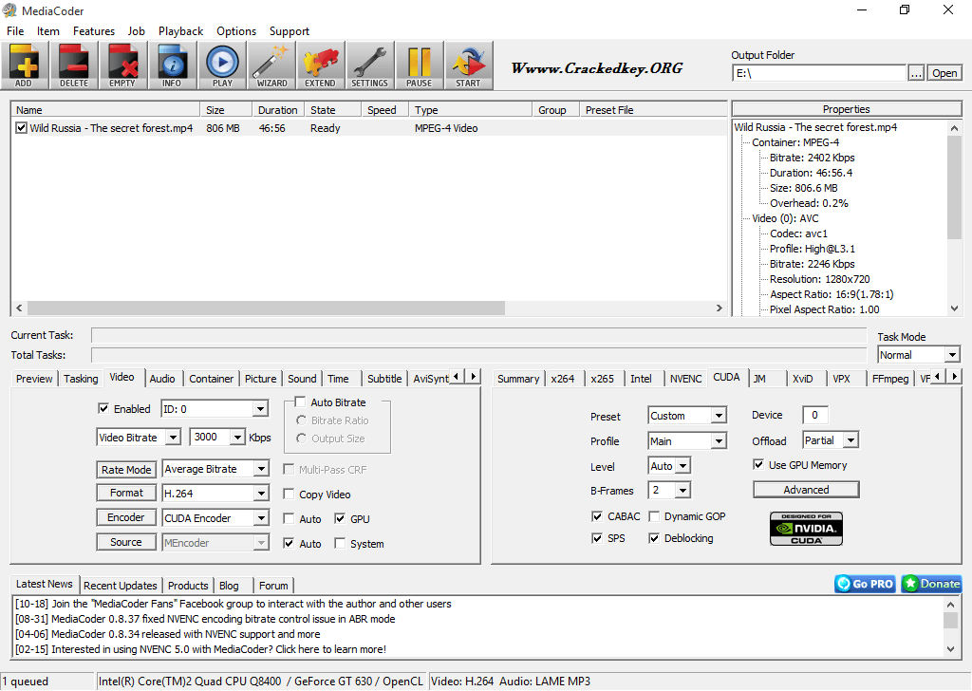Open the H.264 format dropdown
Viewport: 972px width, 691px height.
pyautogui.click(x=261, y=494)
